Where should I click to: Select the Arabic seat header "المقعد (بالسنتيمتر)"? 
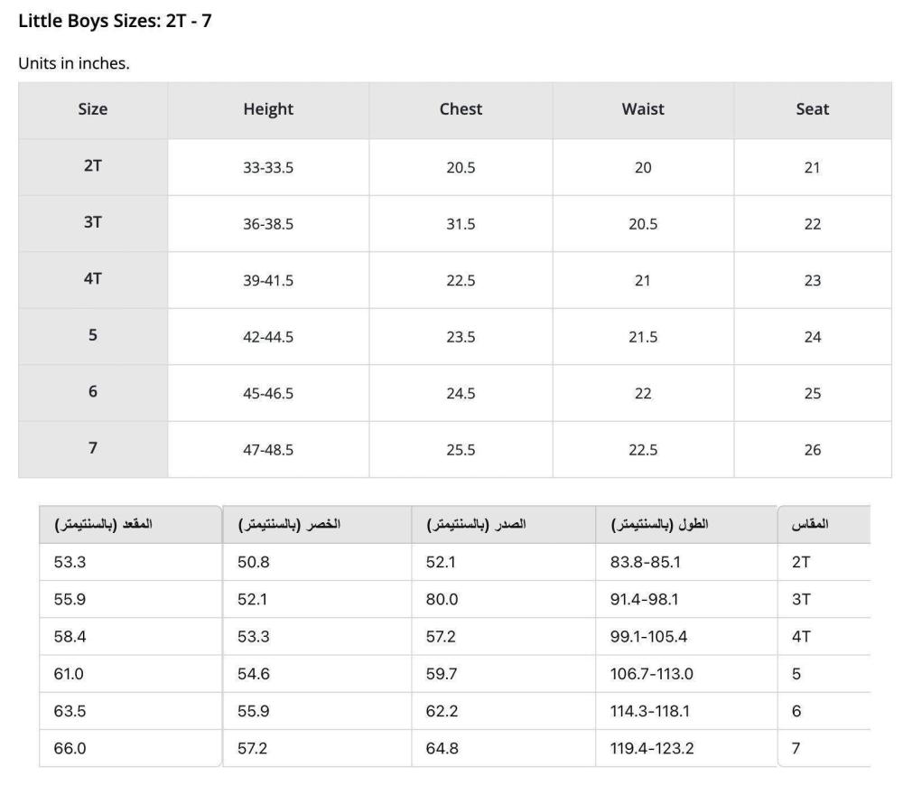coord(104,524)
